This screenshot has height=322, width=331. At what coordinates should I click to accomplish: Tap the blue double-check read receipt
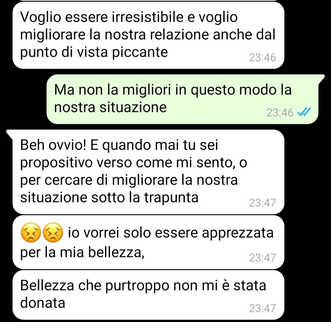pyautogui.click(x=304, y=112)
